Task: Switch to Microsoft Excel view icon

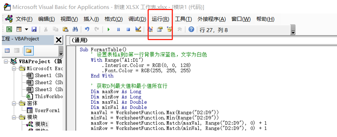Action: pyautogui.click(x=9, y=30)
